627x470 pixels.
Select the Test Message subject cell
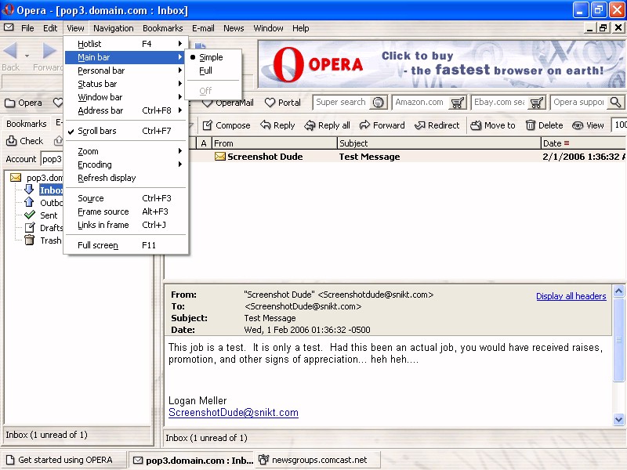click(369, 157)
